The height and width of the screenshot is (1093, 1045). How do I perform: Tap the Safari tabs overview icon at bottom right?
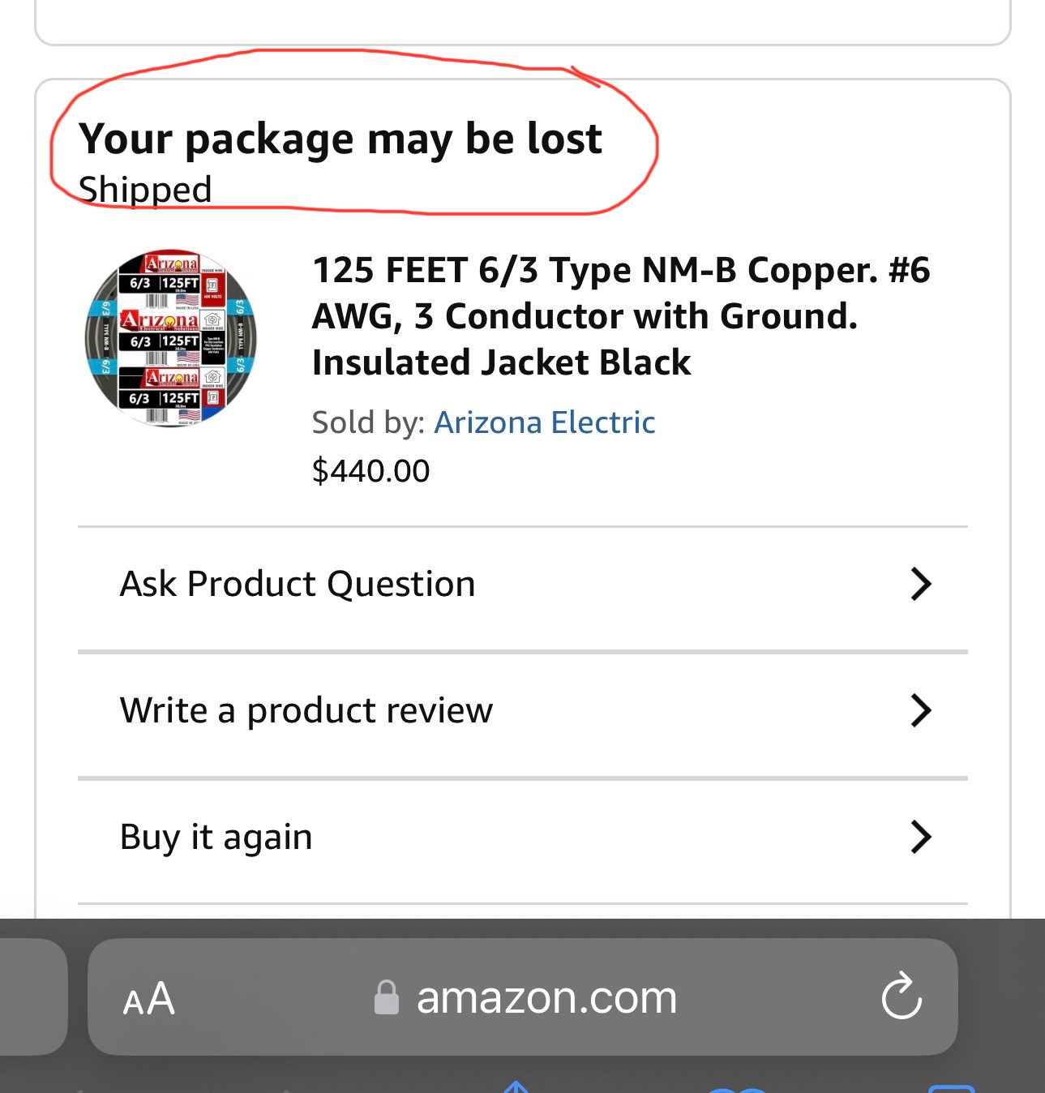point(950,1088)
